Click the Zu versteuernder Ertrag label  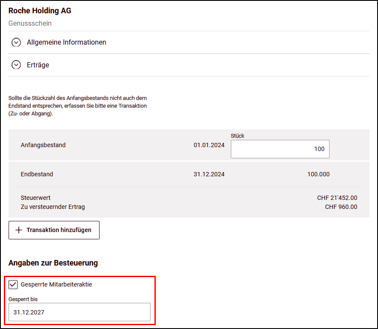click(53, 207)
